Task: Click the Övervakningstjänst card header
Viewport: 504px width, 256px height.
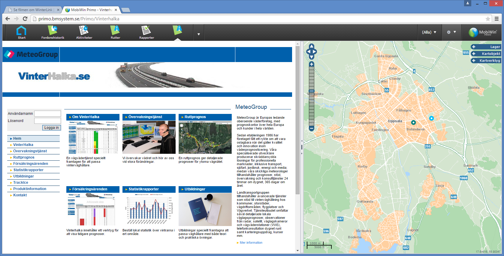Action: pos(149,117)
